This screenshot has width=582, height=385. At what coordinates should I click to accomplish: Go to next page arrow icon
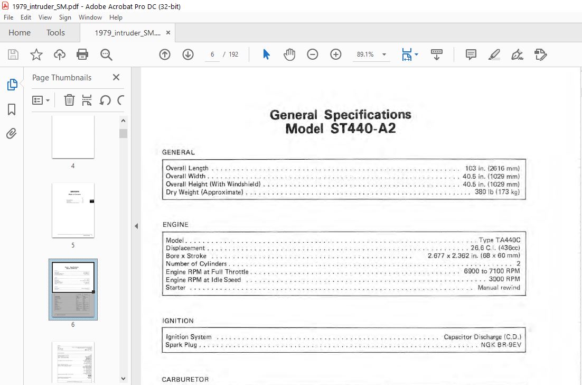click(x=188, y=54)
